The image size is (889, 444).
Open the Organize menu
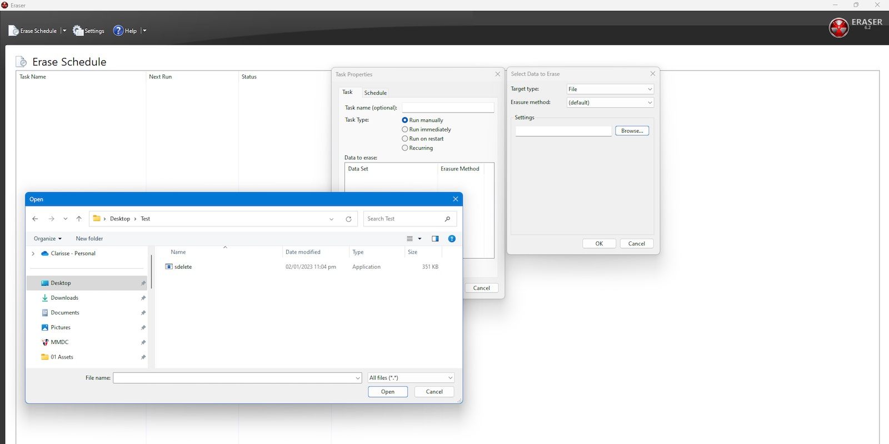coord(47,239)
